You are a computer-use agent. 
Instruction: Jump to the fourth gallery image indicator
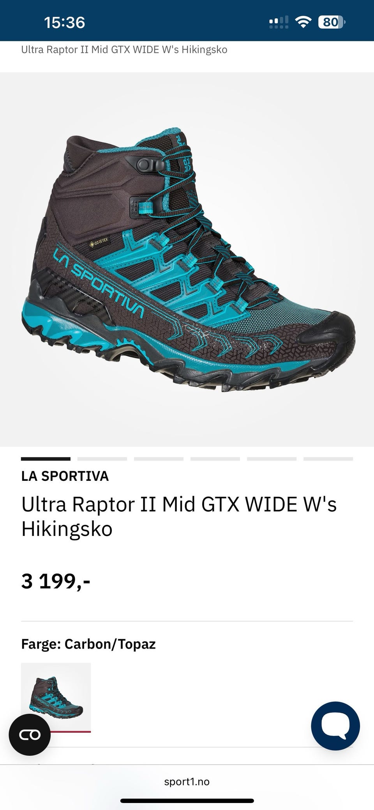coord(215,459)
